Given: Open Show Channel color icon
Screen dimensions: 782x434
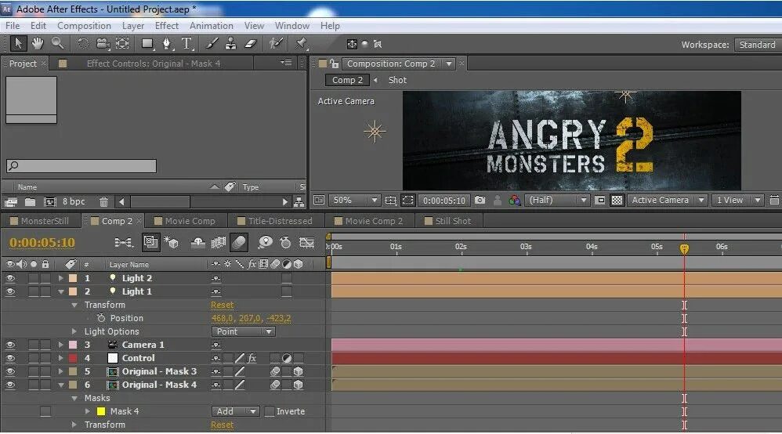Looking at the screenshot, I should click(514, 200).
